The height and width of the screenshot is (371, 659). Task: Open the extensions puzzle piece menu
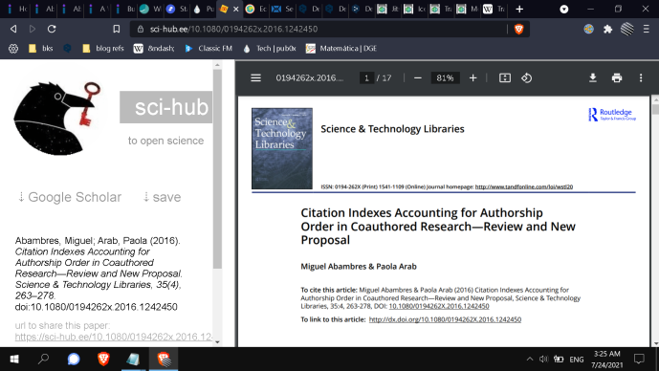pyautogui.click(x=607, y=29)
